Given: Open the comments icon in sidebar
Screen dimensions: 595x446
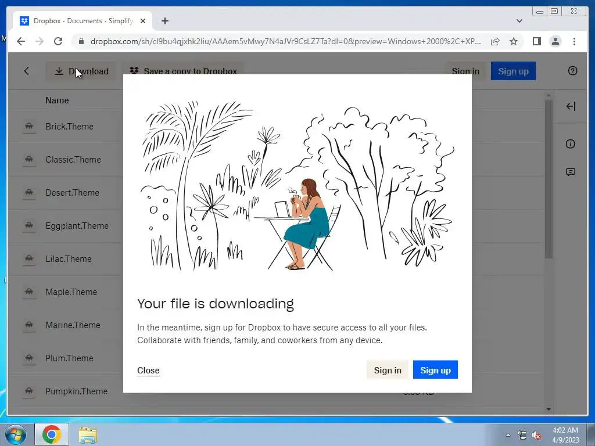Looking at the screenshot, I should [x=571, y=172].
